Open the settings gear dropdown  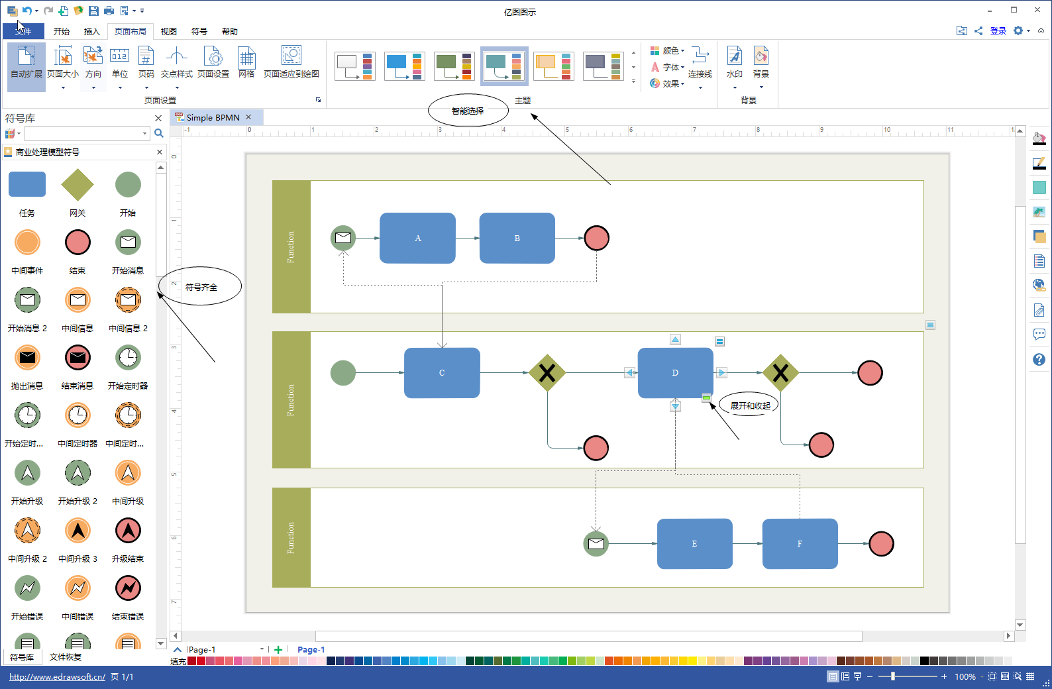(1022, 30)
